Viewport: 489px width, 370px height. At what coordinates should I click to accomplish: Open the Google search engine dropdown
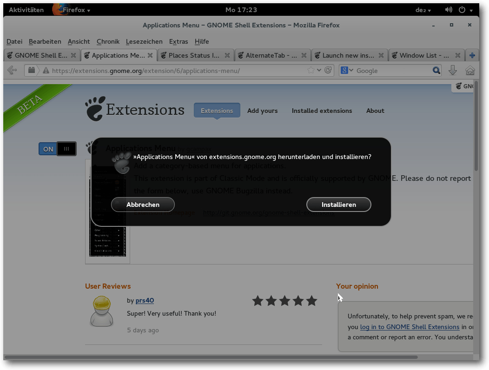[x=347, y=70]
